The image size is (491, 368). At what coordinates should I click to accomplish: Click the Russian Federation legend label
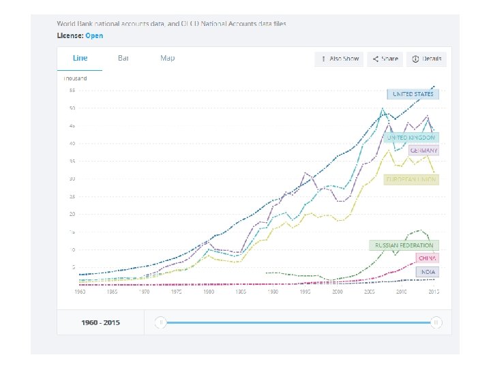click(404, 245)
